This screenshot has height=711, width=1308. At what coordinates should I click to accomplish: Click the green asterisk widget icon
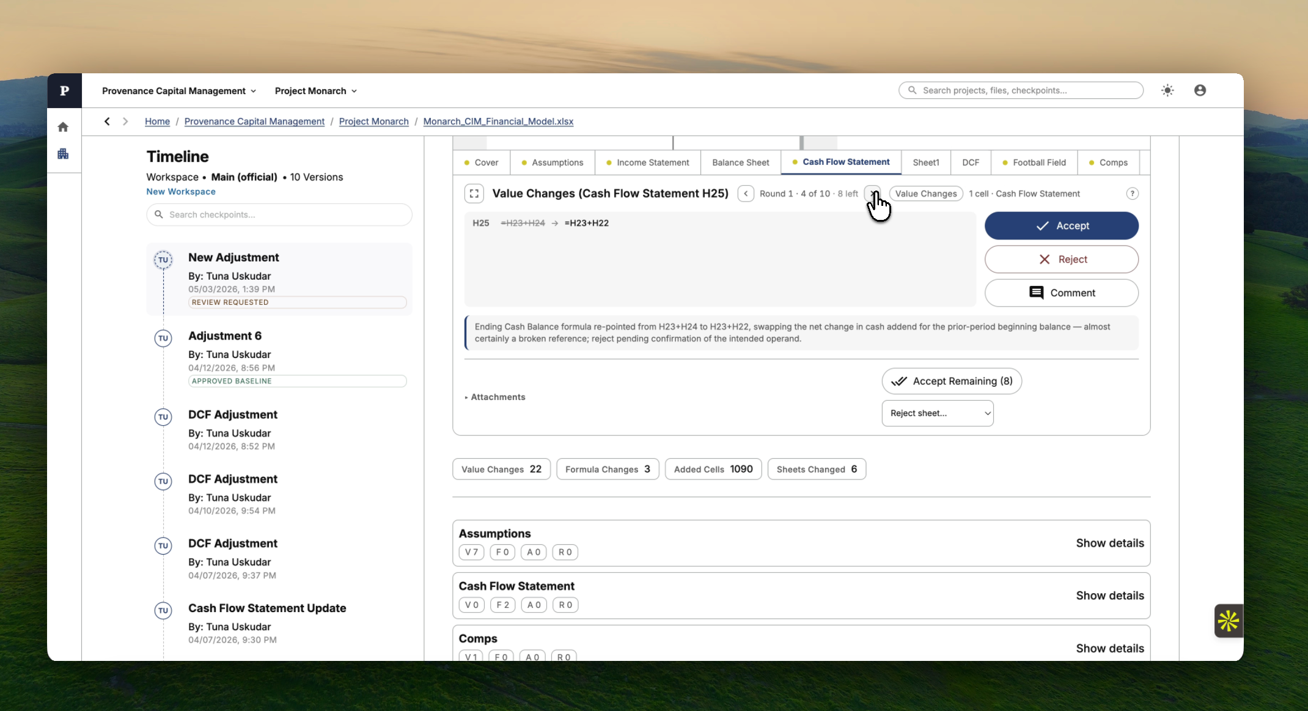(x=1228, y=621)
